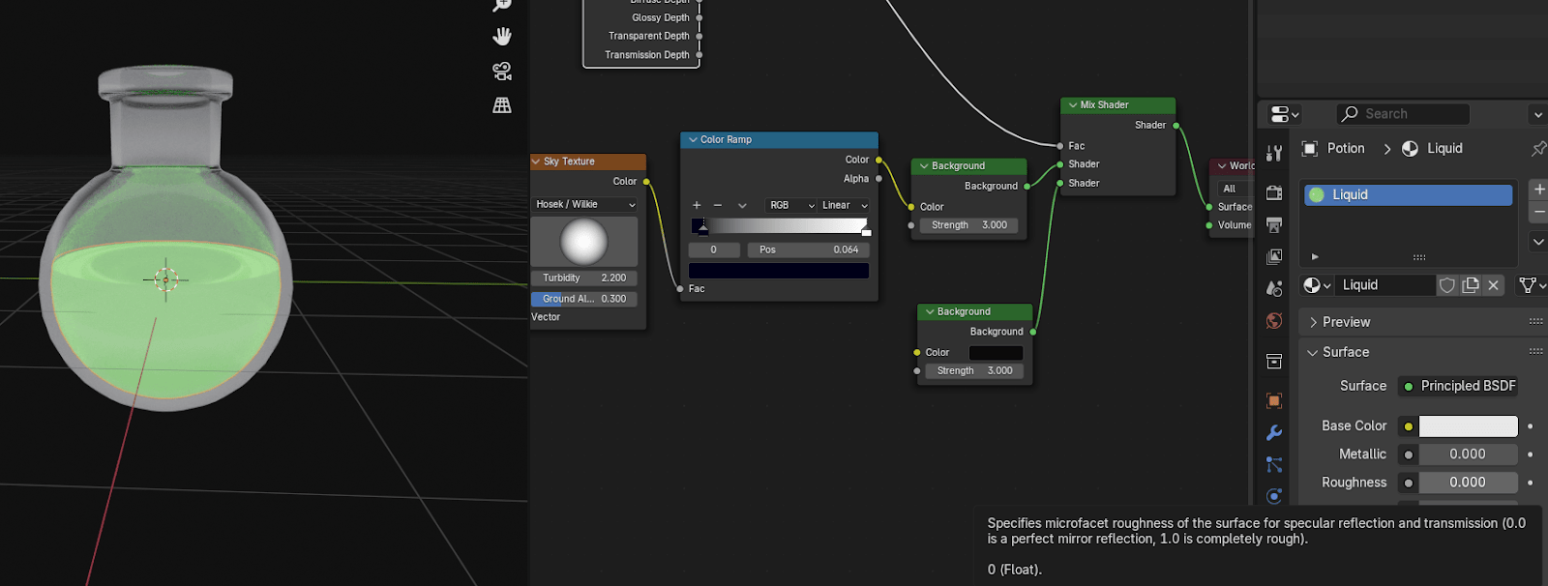Collapse the Color Ramp node
The width and height of the screenshot is (1548, 586).
click(x=693, y=140)
